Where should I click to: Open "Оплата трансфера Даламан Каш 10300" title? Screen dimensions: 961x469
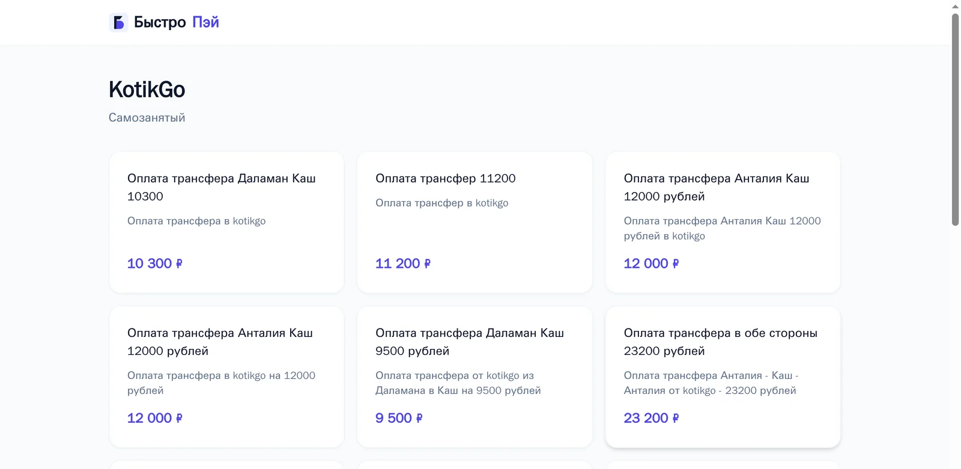point(222,187)
